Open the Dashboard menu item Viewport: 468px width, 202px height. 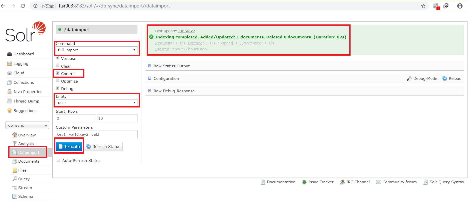(x=24, y=54)
